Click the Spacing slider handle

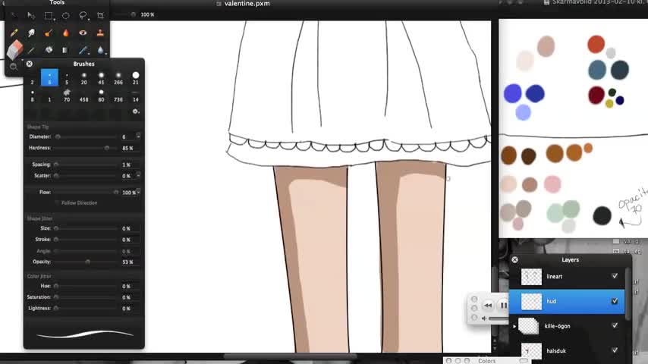[56, 165]
